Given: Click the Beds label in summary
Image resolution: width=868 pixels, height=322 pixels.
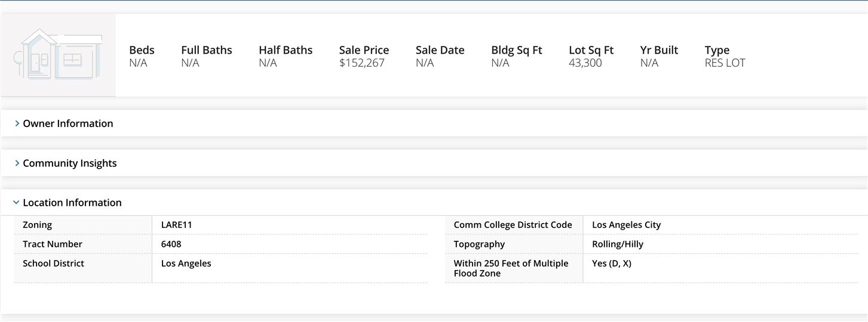Looking at the screenshot, I should pyautogui.click(x=142, y=50).
